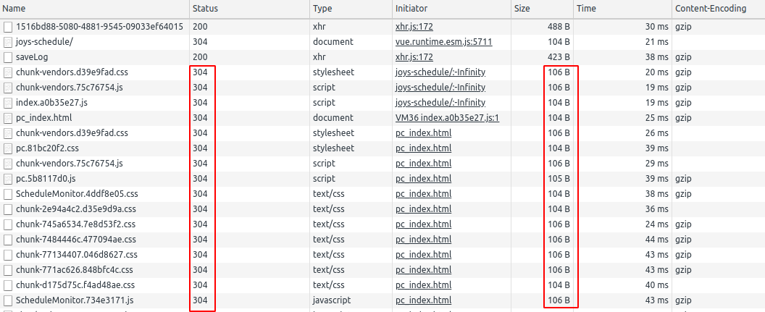This screenshot has width=765, height=312.
Task: Sort requests by the Status column header
Action: coord(249,9)
